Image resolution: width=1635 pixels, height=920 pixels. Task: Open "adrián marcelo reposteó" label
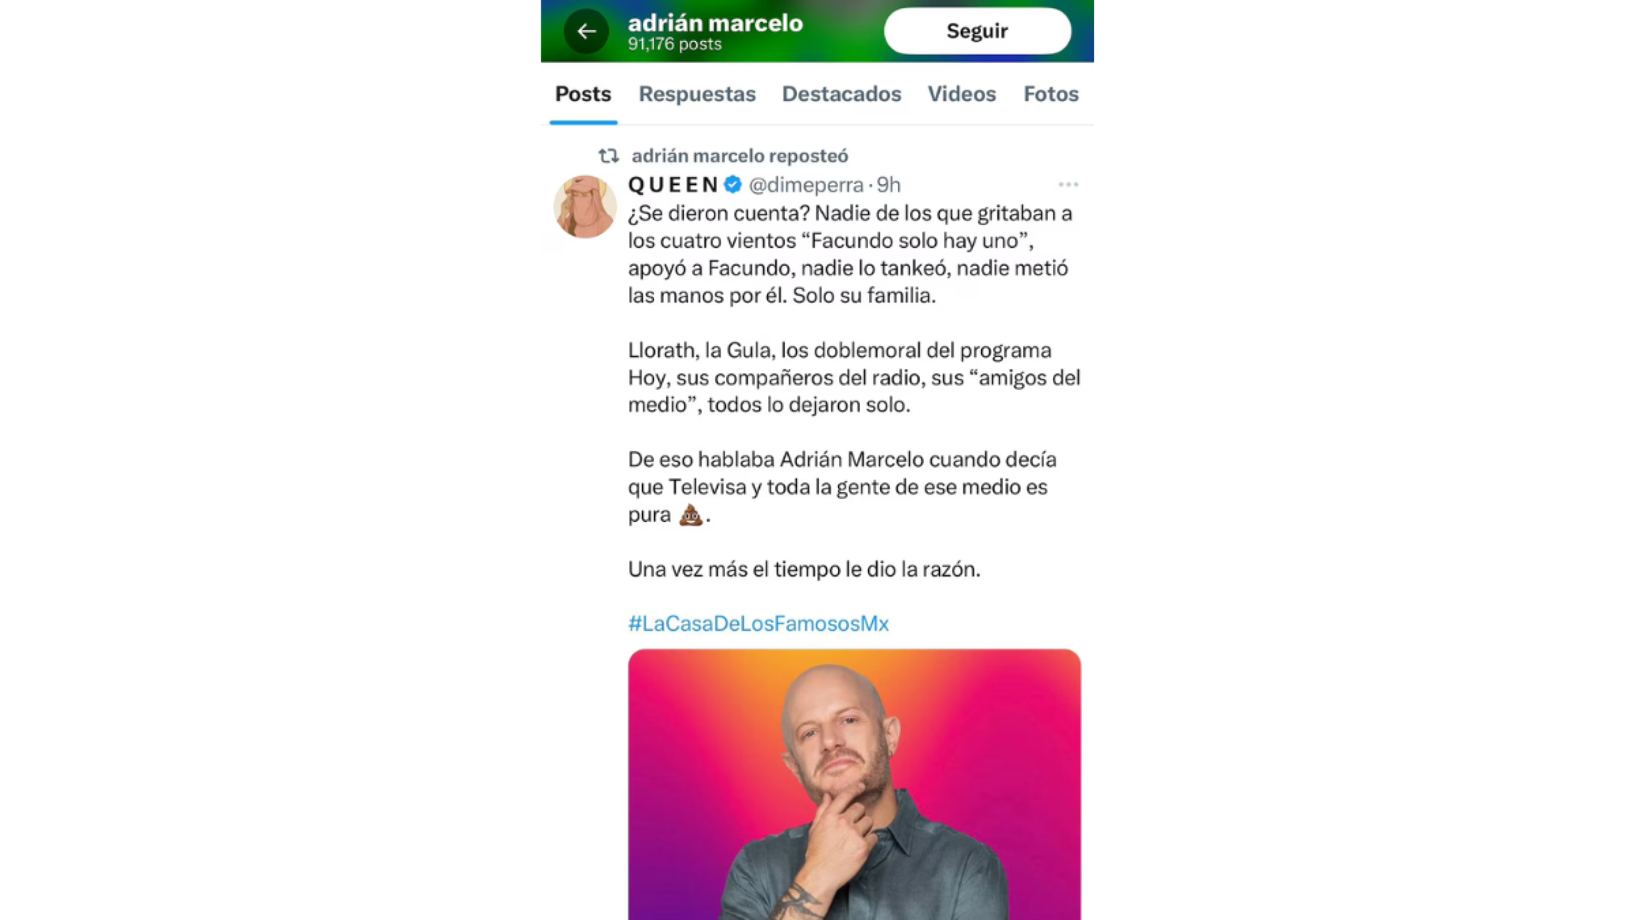(740, 156)
